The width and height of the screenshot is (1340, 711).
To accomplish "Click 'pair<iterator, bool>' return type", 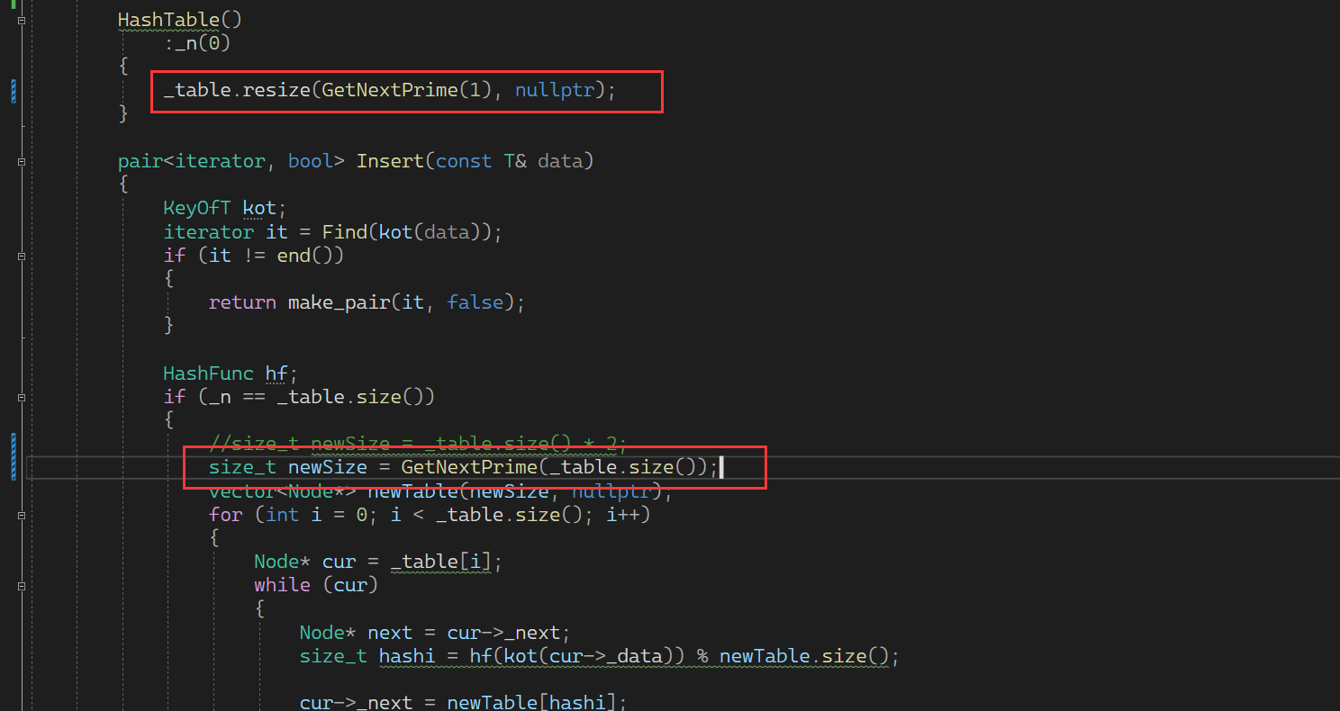I will pos(231,161).
